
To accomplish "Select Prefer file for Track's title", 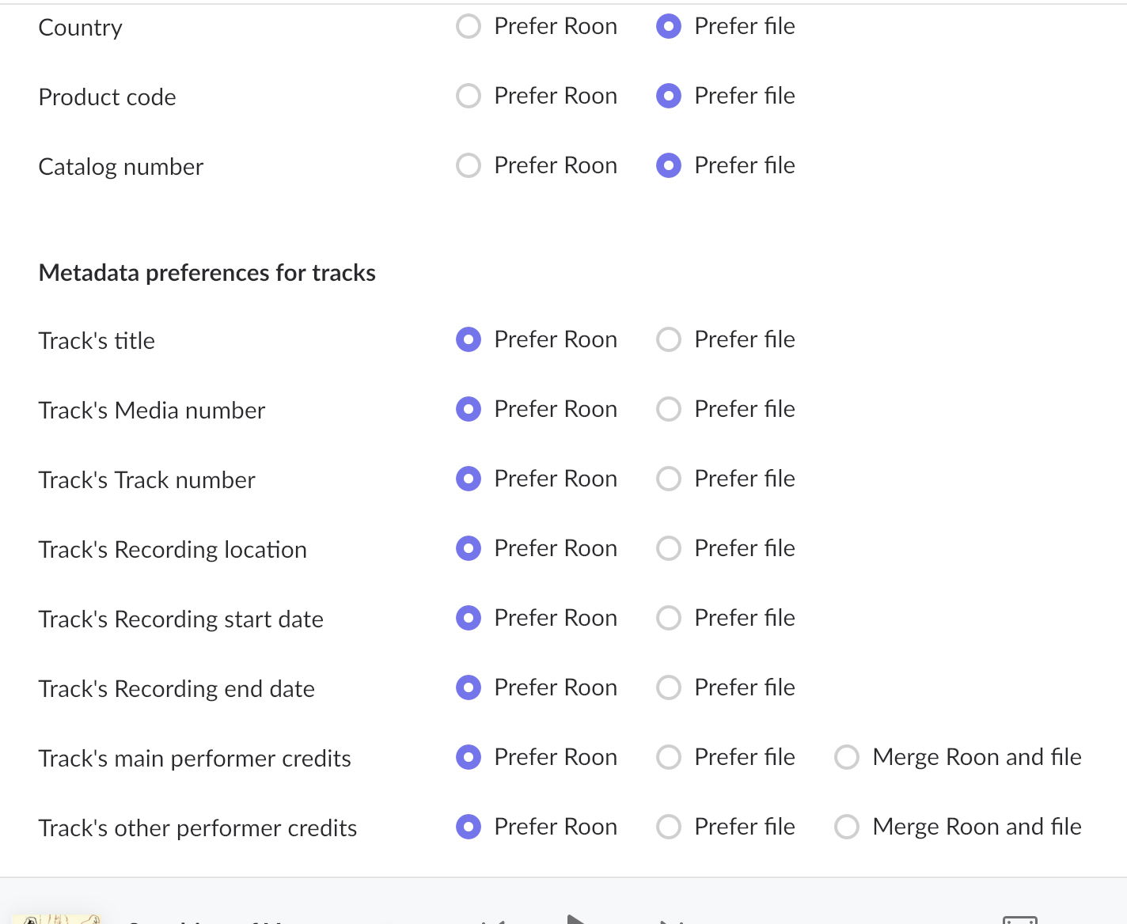I will 669,339.
